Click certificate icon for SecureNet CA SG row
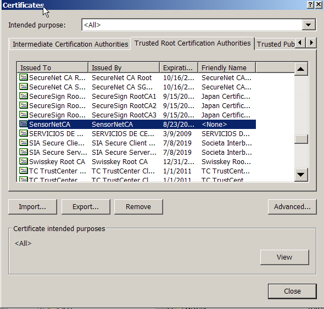The height and width of the screenshot is (309, 324). [x=24, y=87]
